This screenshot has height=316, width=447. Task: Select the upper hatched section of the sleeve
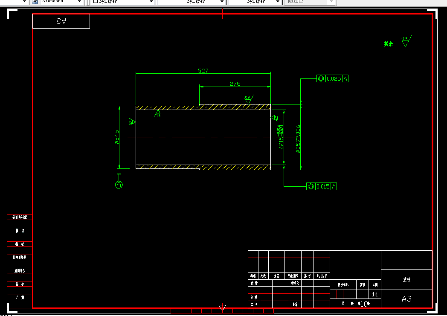203,107
